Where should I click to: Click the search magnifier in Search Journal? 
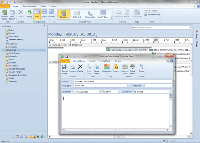190,27
